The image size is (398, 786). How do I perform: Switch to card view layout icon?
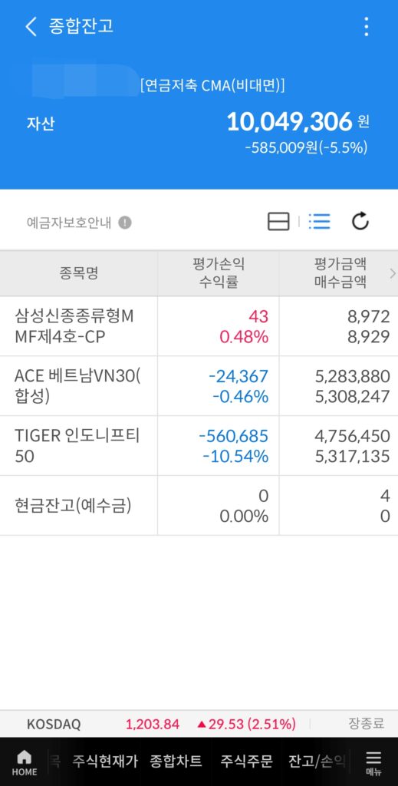pyautogui.click(x=278, y=221)
